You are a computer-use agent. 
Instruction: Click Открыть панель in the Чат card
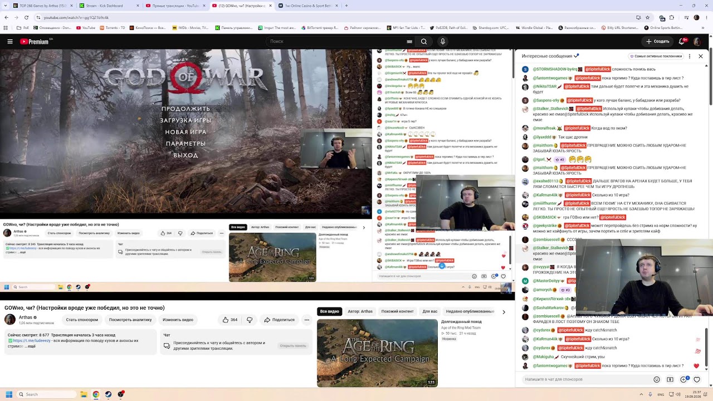(293, 345)
